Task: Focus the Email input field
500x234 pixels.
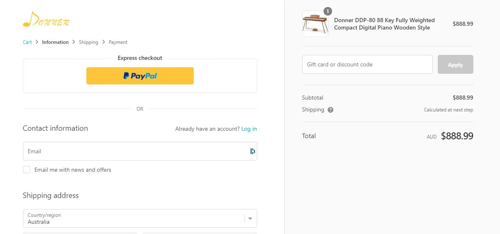Action: coord(135,151)
